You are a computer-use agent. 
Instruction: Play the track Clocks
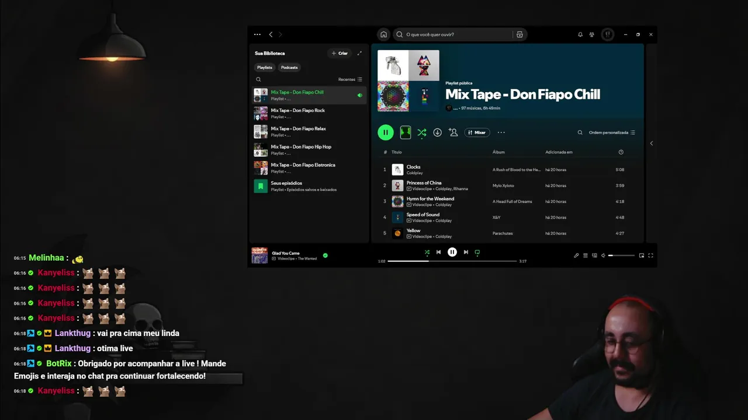508,170
